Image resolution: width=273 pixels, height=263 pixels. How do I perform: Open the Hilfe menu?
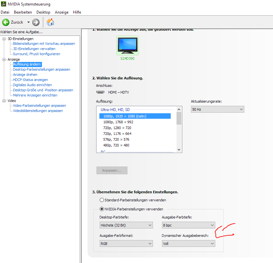click(x=77, y=12)
